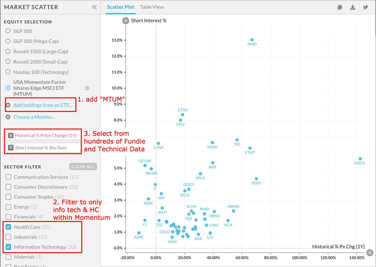Click the QCOM scatter point

coord(145,166)
